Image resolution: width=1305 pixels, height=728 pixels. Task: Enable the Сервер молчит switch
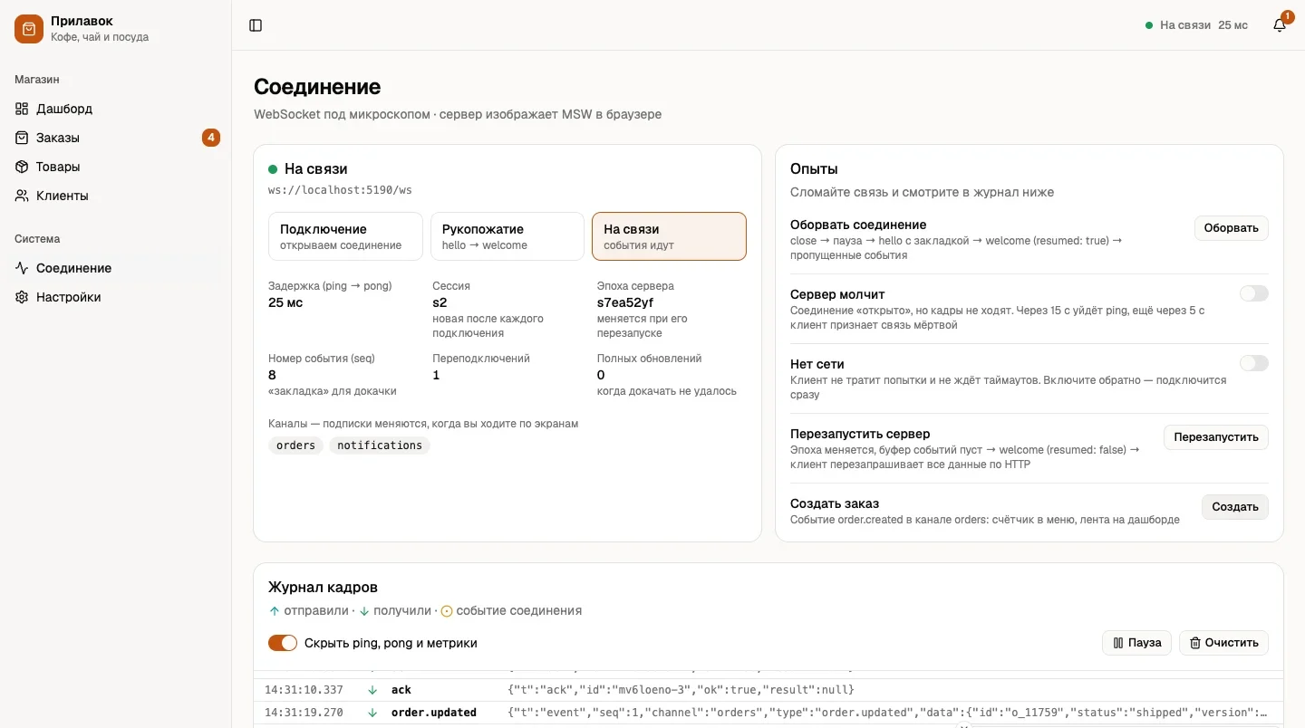1254,293
